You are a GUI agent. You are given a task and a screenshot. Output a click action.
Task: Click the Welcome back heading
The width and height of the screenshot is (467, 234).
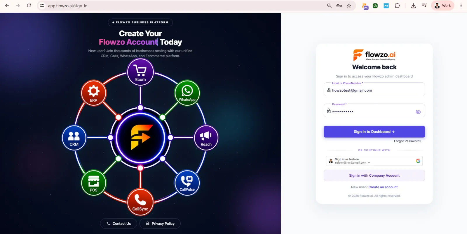click(x=374, y=67)
